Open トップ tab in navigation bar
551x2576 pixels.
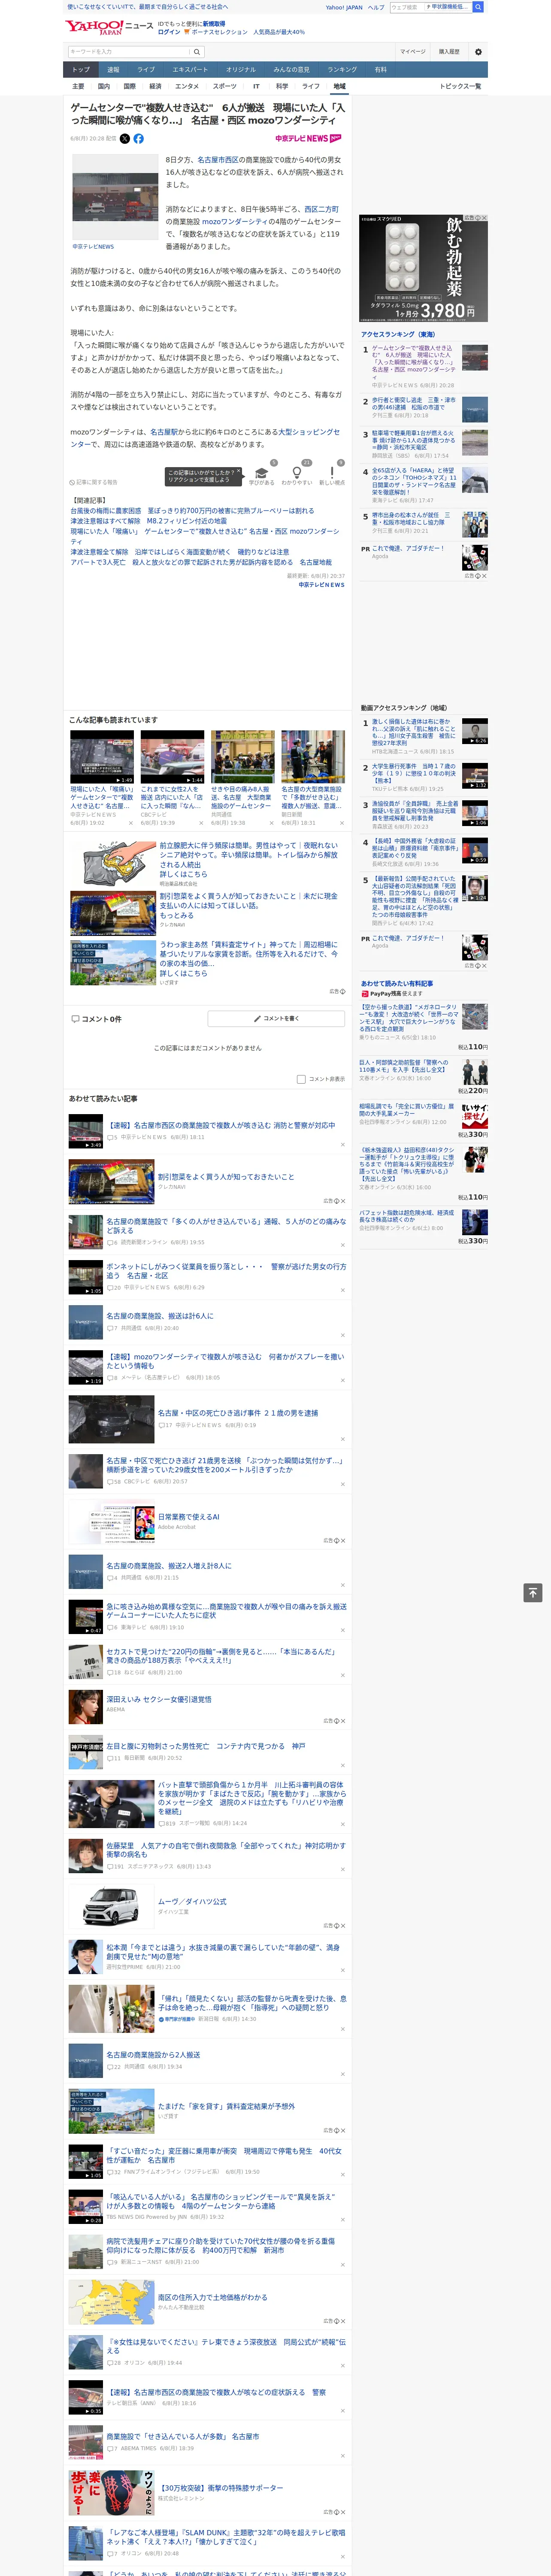(81, 70)
